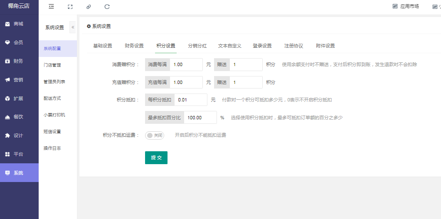The image size is (441, 219).
Task: Refresh the page with reload icon
Action: [107, 7]
